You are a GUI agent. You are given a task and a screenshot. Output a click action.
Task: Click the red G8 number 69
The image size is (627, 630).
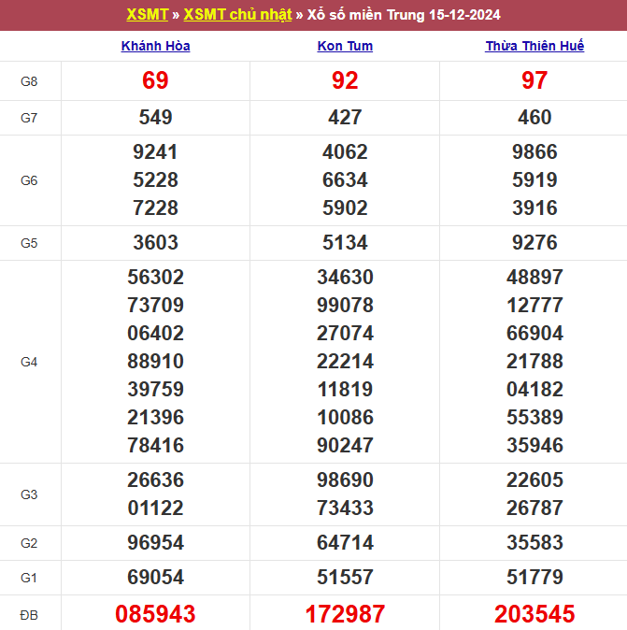coord(155,81)
